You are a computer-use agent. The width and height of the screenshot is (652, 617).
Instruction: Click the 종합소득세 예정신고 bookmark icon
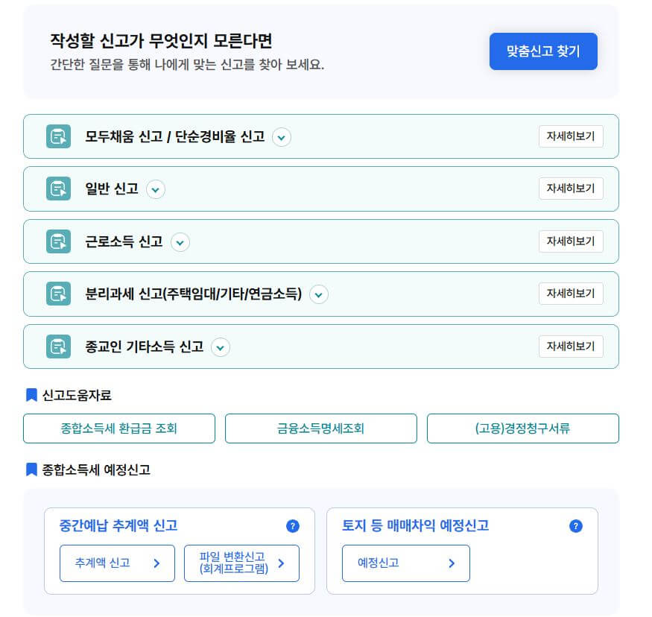(30, 469)
